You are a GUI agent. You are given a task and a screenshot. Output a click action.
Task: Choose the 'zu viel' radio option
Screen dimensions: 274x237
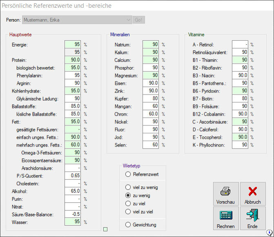(x=128, y=204)
